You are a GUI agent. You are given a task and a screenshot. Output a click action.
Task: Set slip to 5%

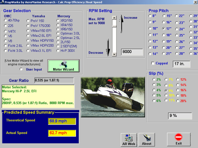point(154,95)
